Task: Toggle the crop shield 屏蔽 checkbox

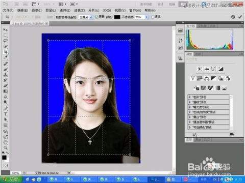Action: pyautogui.click(x=96, y=17)
